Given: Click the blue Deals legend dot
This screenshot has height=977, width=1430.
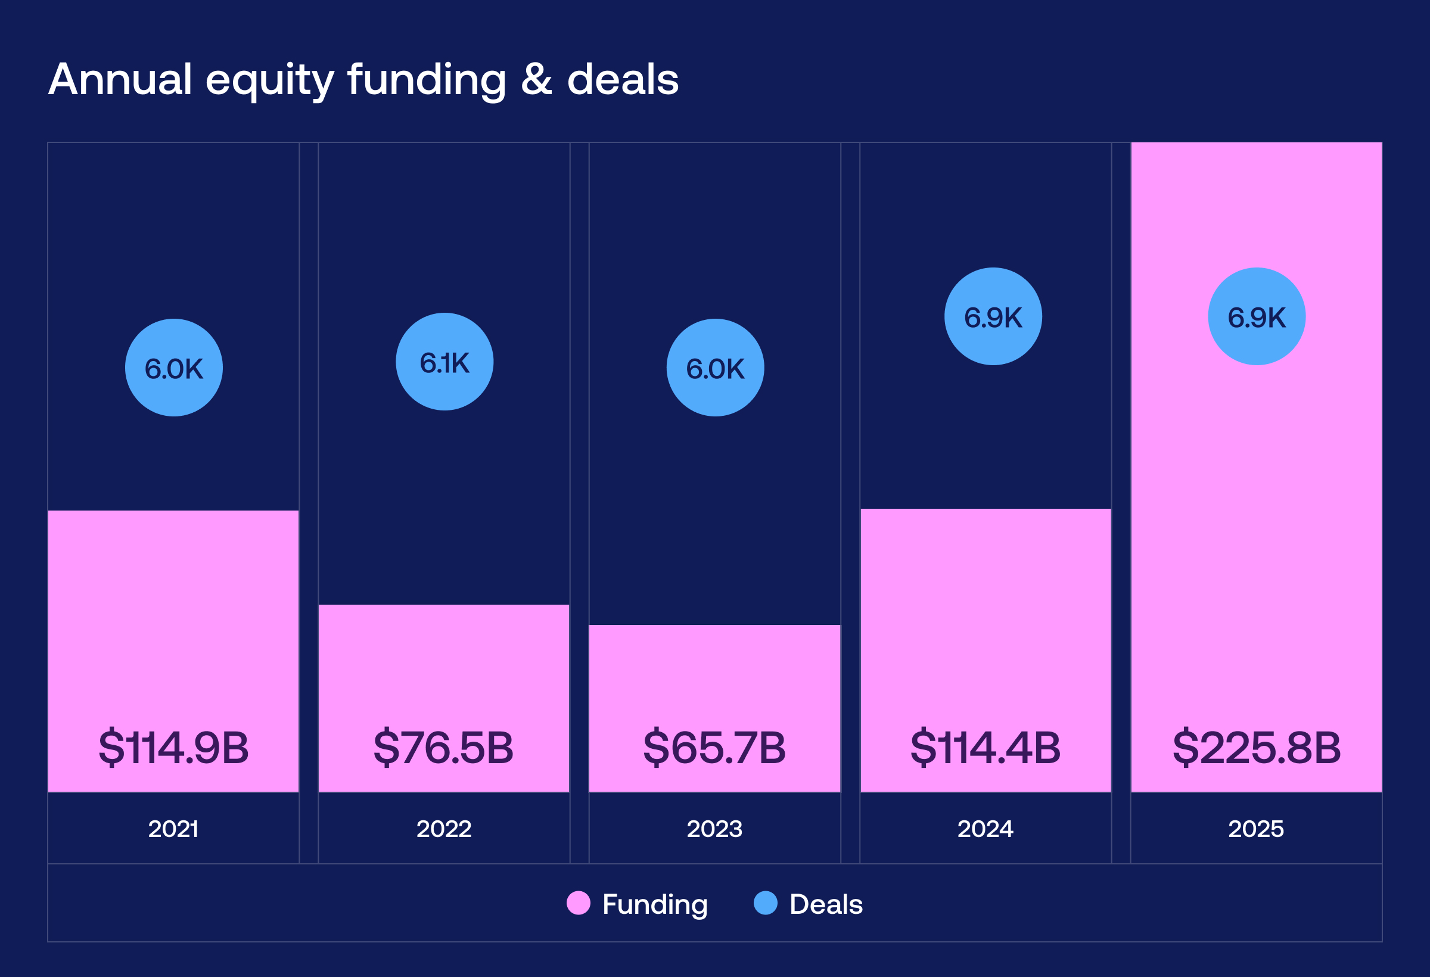Looking at the screenshot, I should [x=766, y=903].
